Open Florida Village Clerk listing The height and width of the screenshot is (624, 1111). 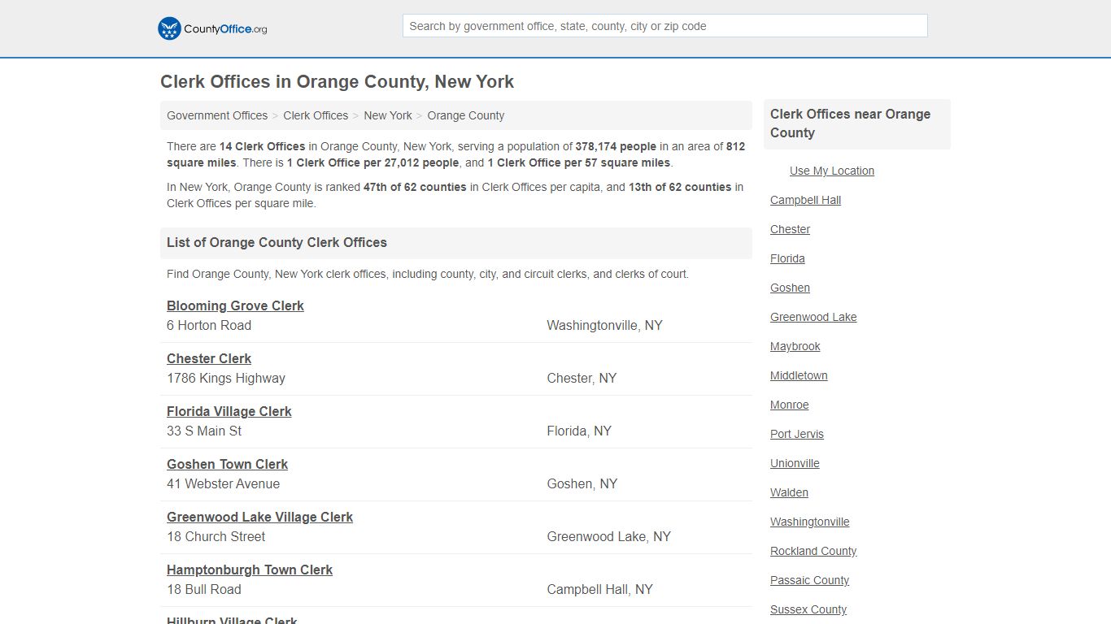coord(229,411)
